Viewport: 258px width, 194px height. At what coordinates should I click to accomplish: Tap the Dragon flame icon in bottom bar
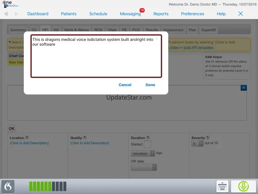pos(8,186)
